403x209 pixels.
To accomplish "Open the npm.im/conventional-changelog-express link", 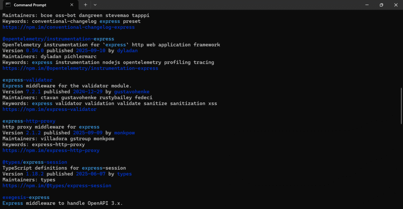I will click(68, 27).
